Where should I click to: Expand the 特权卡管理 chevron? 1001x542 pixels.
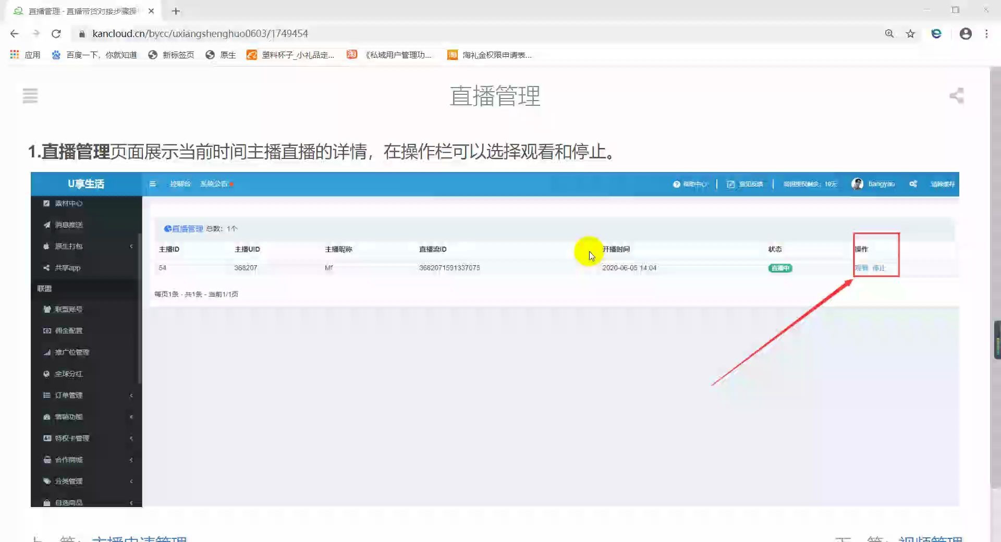(x=131, y=438)
